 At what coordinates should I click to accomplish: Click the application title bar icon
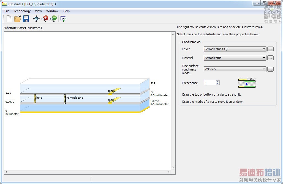(4, 4)
